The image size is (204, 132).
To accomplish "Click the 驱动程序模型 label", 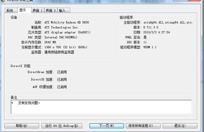I will coord(131,47).
